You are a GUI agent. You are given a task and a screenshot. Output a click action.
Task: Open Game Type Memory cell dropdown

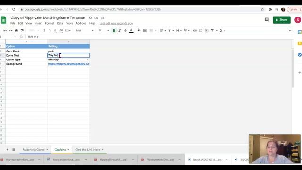[87, 59]
